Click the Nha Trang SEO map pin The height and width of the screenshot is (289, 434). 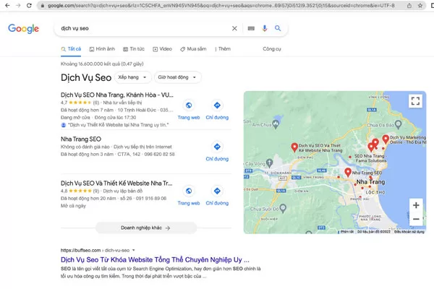(x=348, y=172)
